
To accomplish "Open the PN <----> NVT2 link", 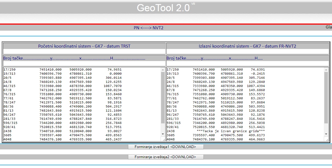I will (x=148, y=28).
